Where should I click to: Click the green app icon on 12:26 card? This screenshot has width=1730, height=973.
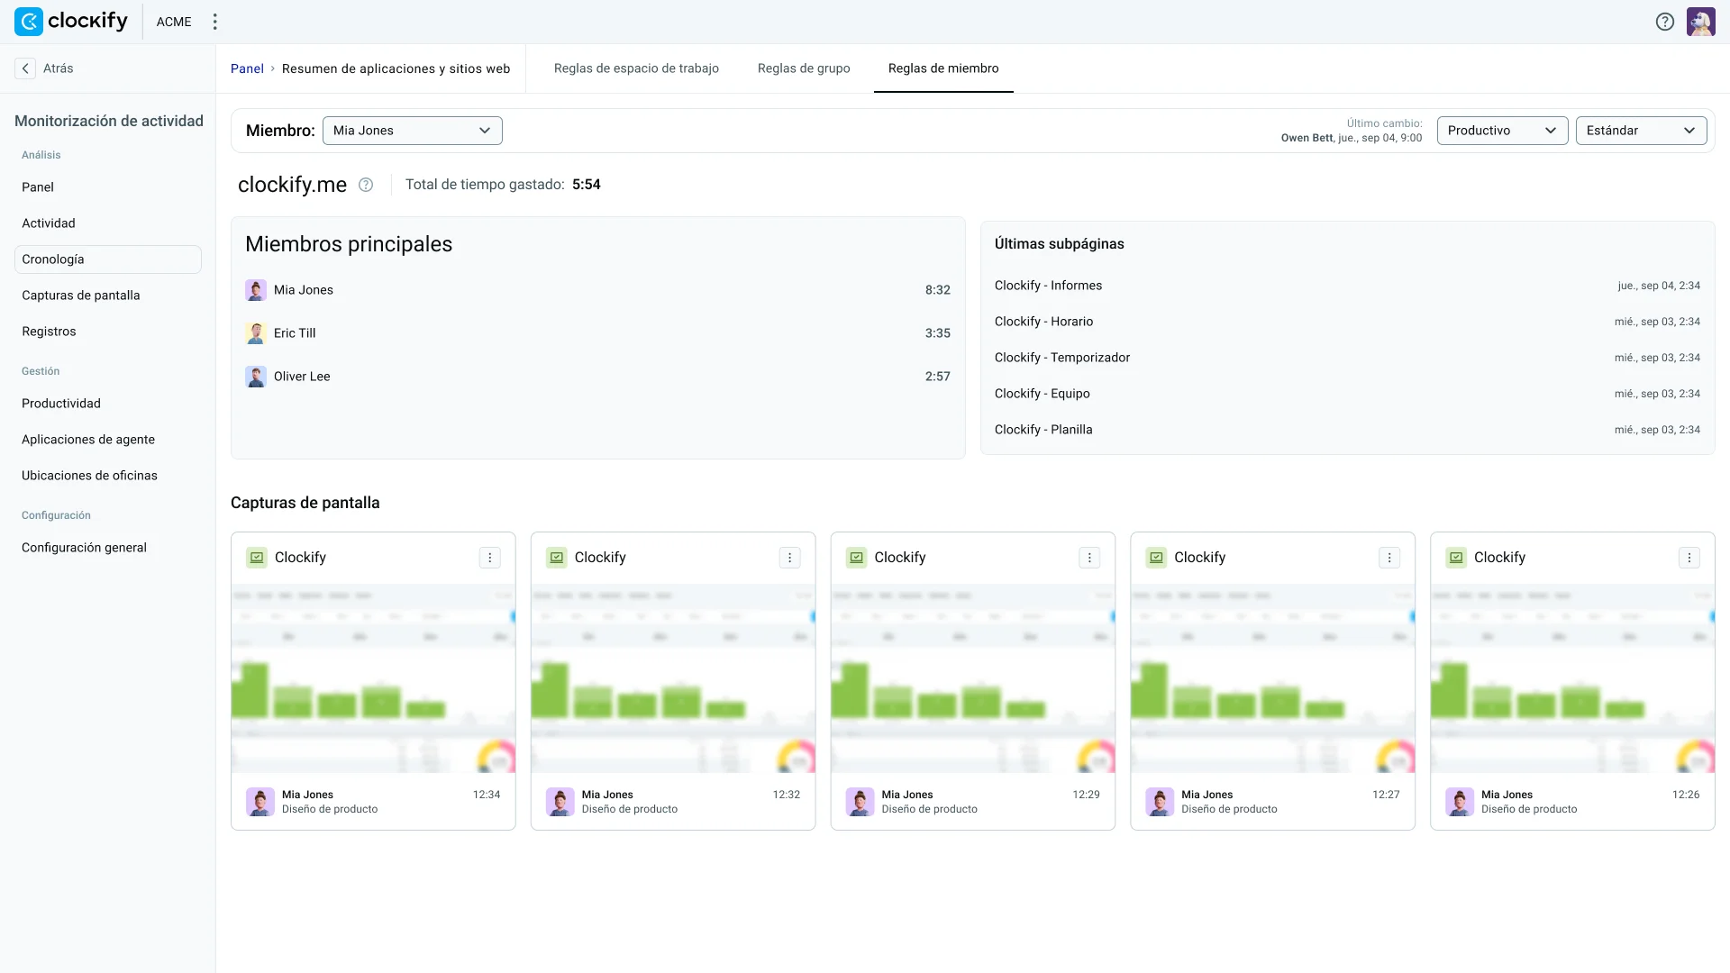click(x=1456, y=558)
